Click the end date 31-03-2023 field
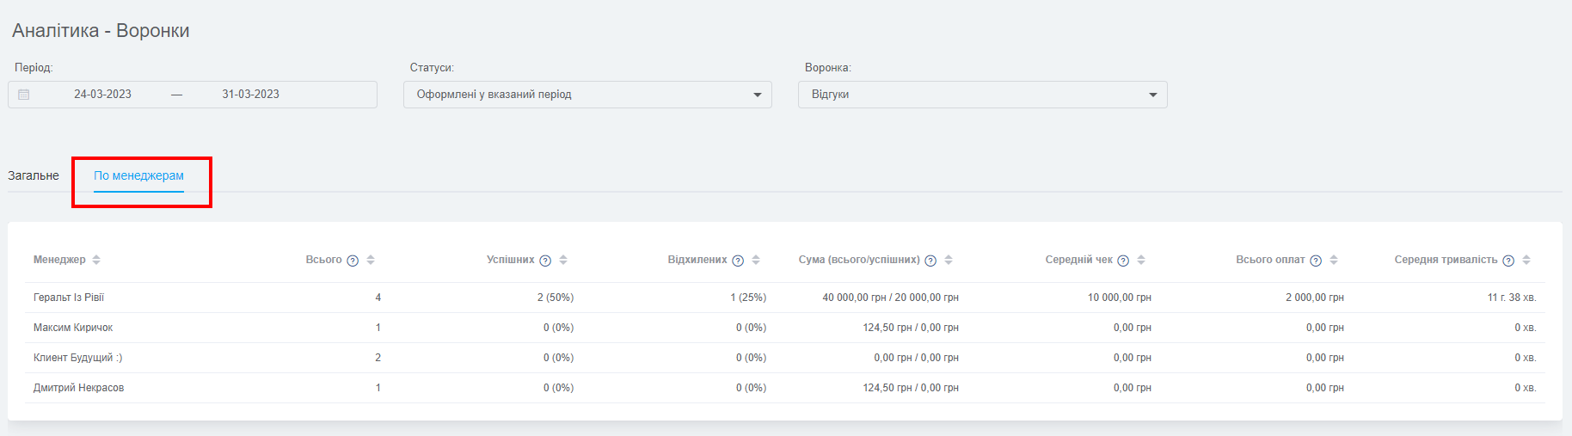 [x=250, y=95]
